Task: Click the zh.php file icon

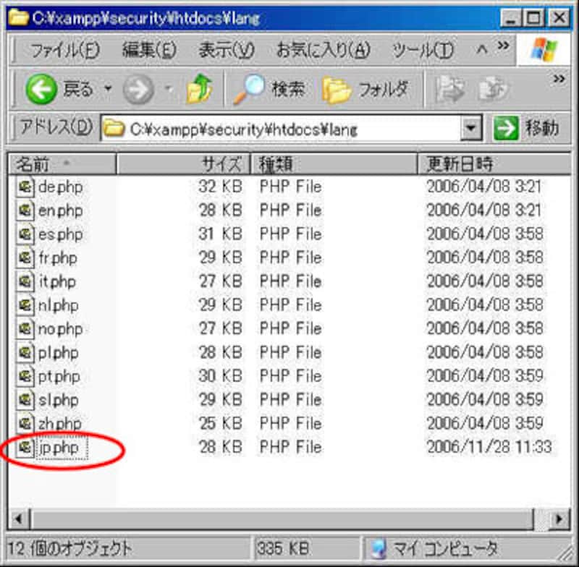Action: click(26, 424)
